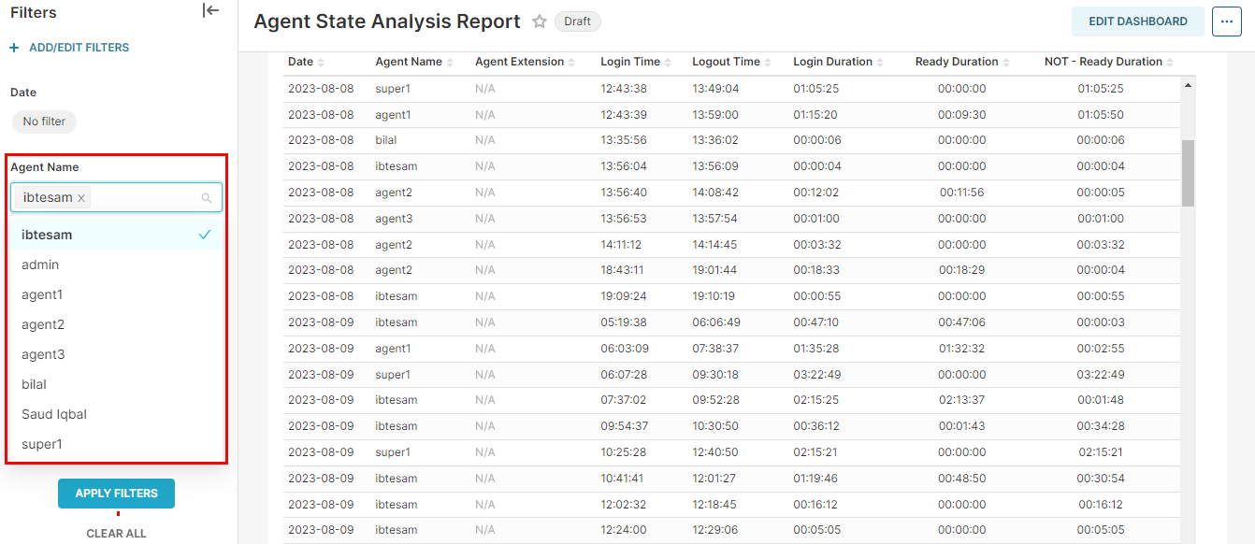Click the table's vertical scrollbar
This screenshot has height=544, width=1255.
coord(1188,173)
